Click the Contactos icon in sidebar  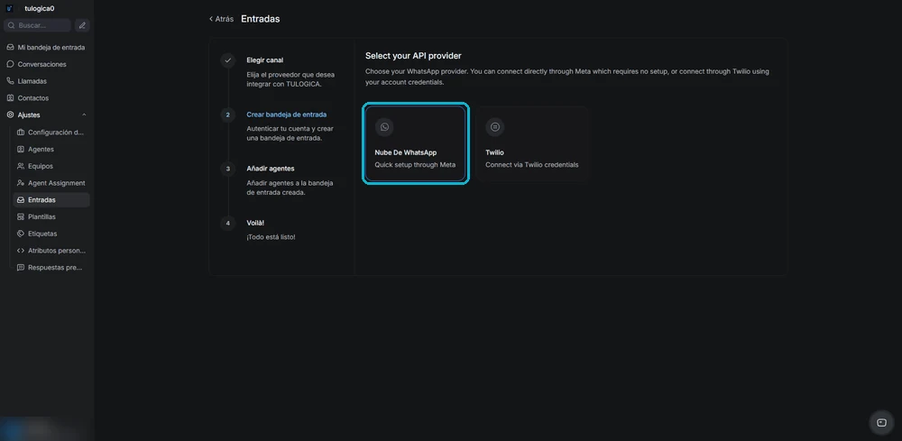pyautogui.click(x=10, y=98)
